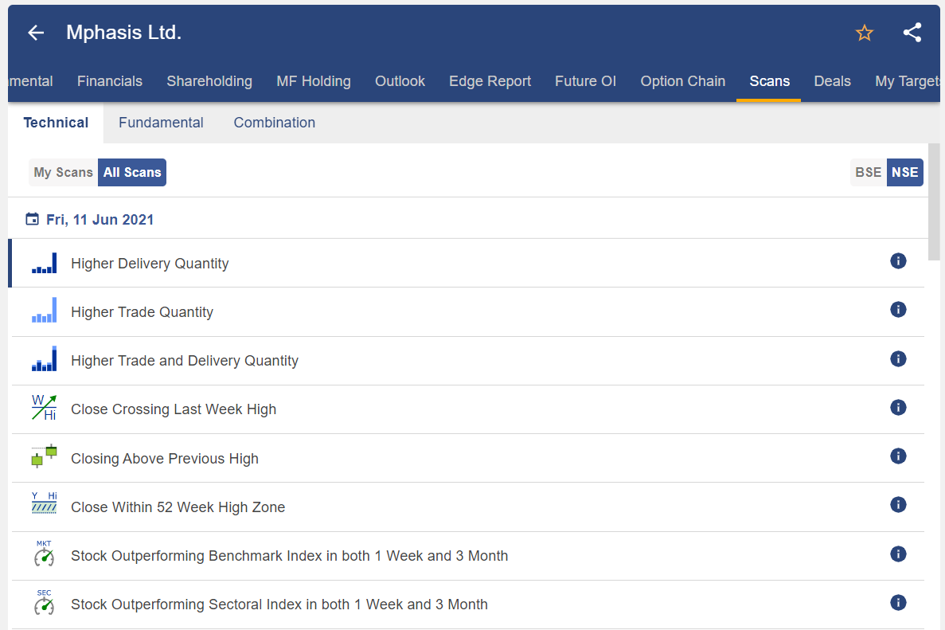Open info for Higher Delivery Quantity scan

pos(898,261)
